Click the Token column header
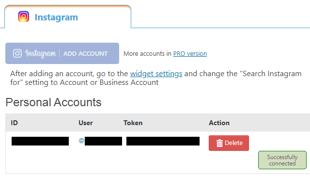This screenshot has height=194, width=310. tap(133, 123)
